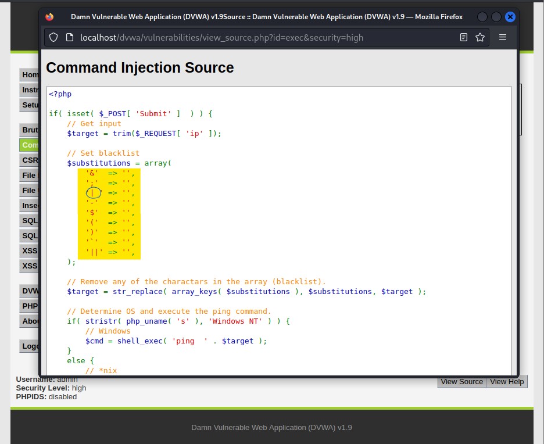This screenshot has width=544, height=444.
Task: Open CSRF item in DVWA sidebar
Action: tap(30, 160)
